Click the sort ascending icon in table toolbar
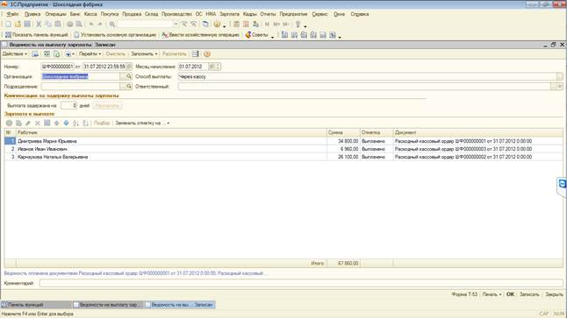The image size is (567, 318). coord(75,124)
